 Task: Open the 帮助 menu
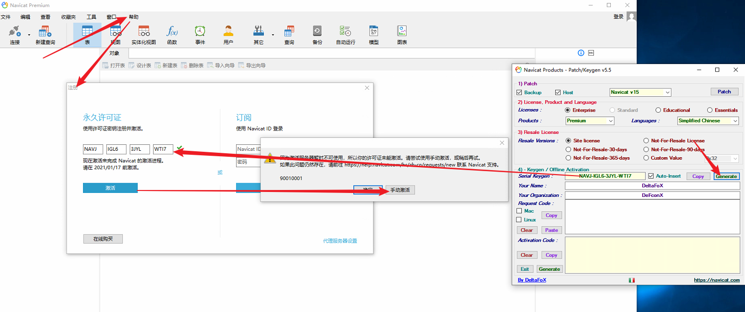(x=134, y=17)
